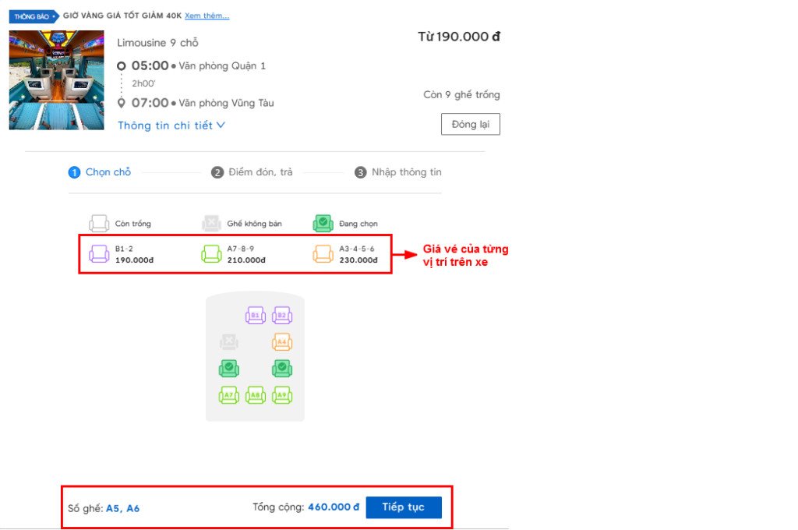Image resolution: width=798 pixels, height=530 pixels.
Task: Click the orange A3-4-5-6 price legend swatch
Action: tap(323, 254)
